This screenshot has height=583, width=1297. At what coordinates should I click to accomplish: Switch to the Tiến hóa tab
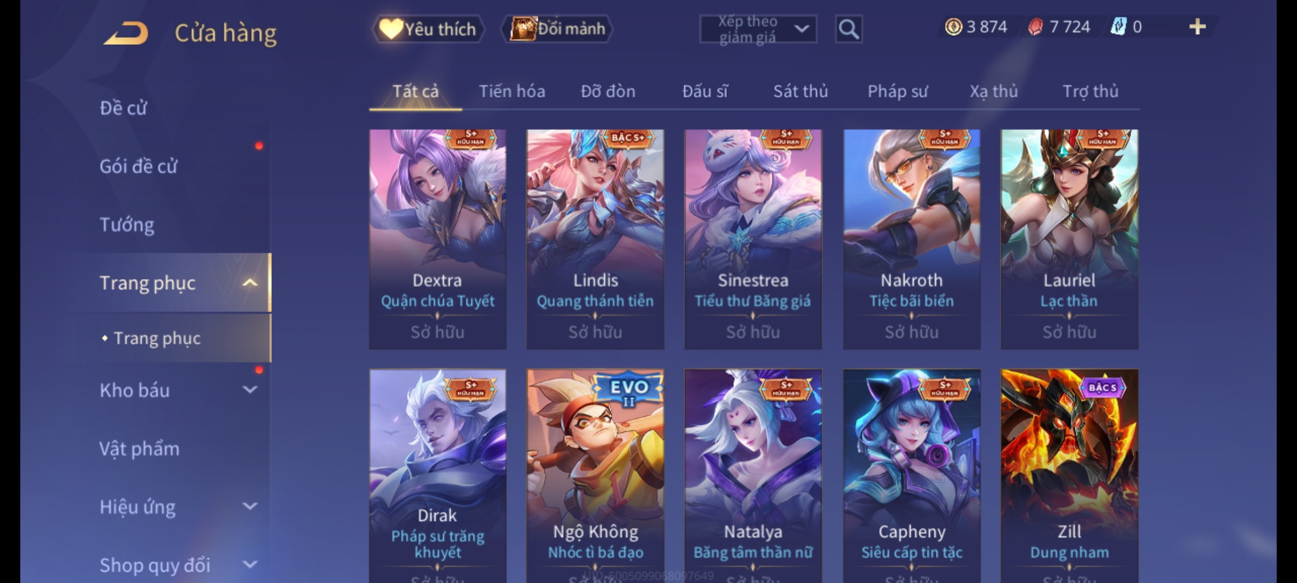point(512,91)
